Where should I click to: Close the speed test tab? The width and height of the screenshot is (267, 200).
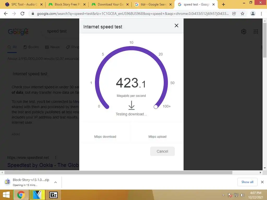coord(214,5)
